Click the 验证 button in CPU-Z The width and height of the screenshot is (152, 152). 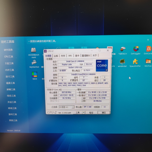point(91,112)
